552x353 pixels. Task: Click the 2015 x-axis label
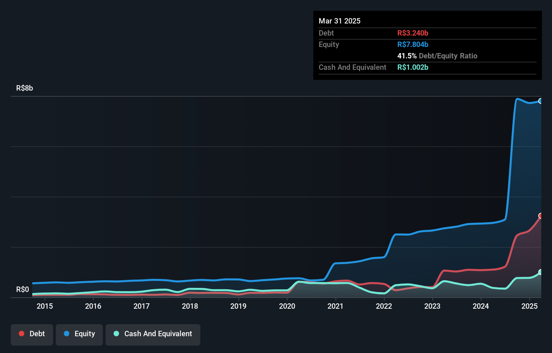pos(45,306)
